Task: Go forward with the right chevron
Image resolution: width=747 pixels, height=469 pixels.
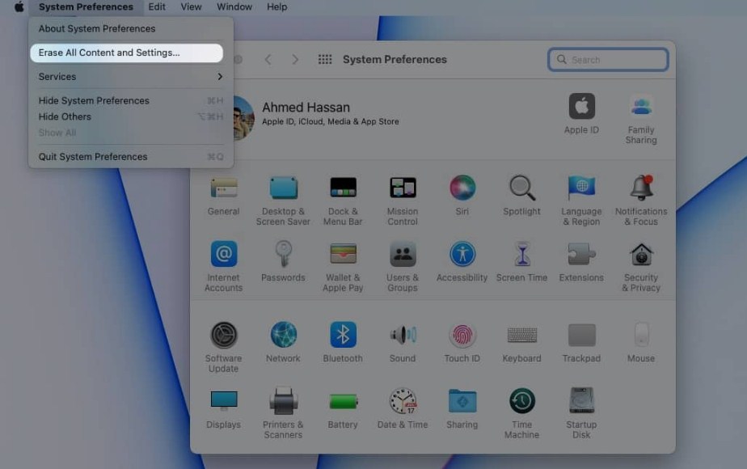Action: pos(295,60)
